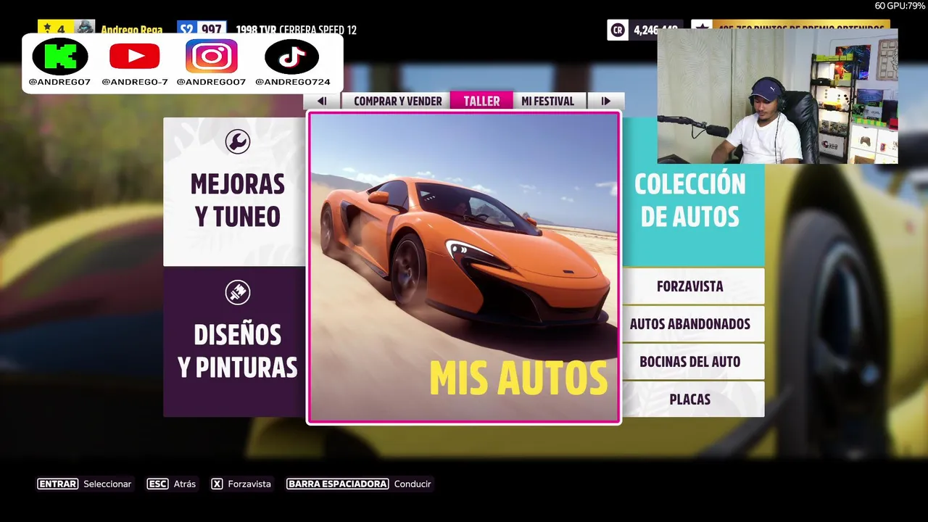Click the ENTRAR Seleccionar prompt
The width and height of the screenshot is (928, 522).
[x=84, y=484]
